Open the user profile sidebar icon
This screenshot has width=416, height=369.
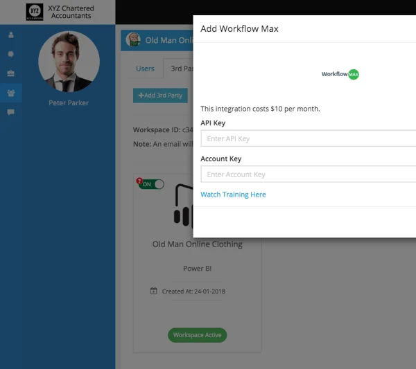pos(11,35)
